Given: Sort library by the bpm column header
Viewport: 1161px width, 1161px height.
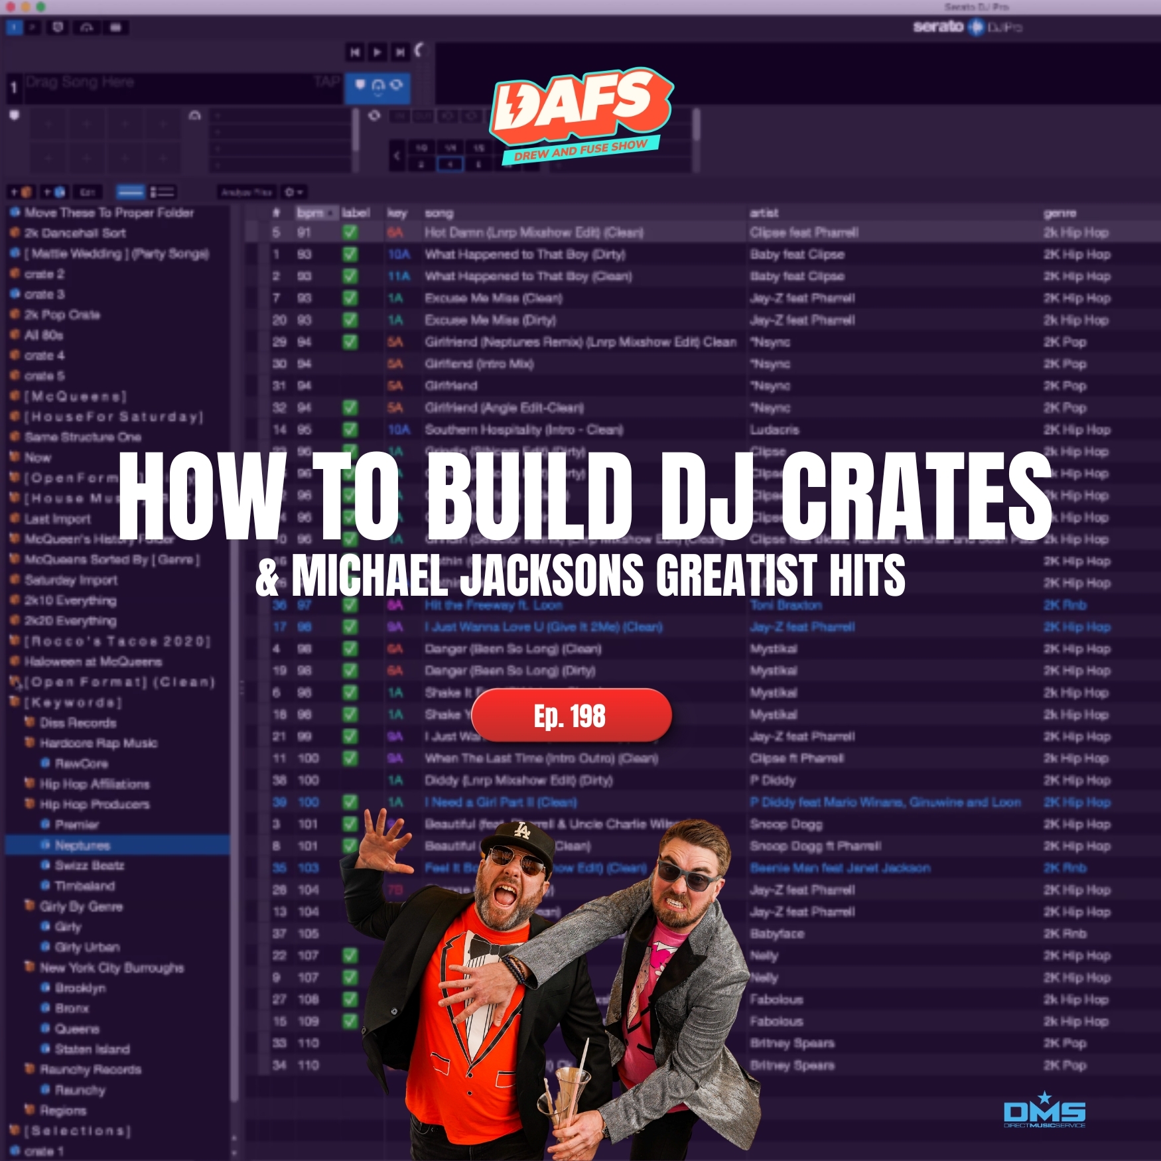Looking at the screenshot, I should 316,213.
